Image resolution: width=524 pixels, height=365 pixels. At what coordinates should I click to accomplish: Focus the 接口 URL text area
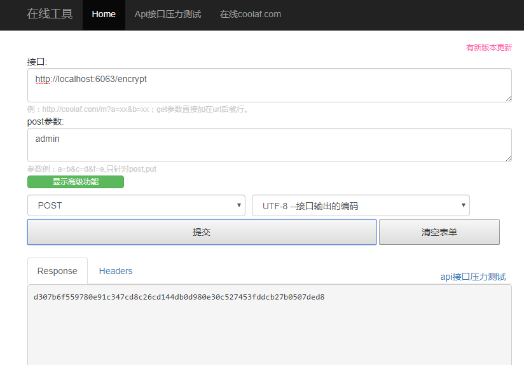click(270, 85)
